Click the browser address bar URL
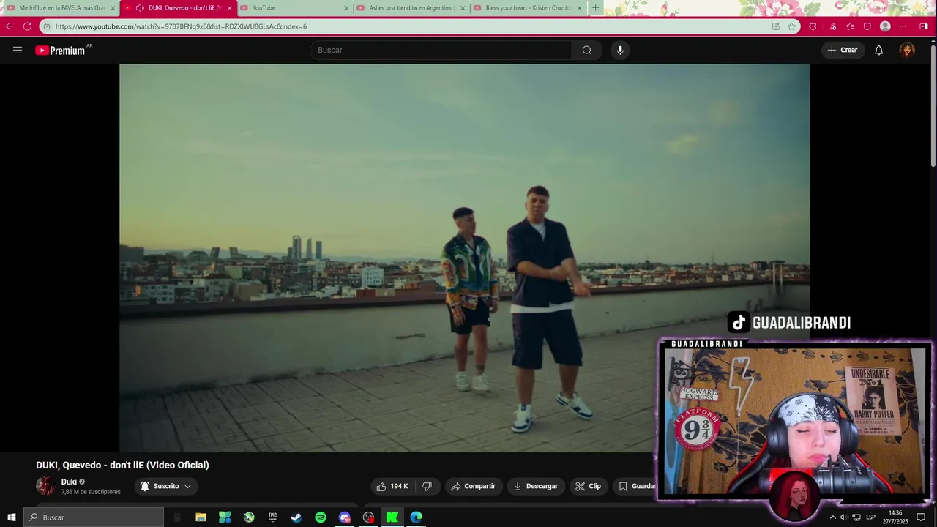 181,26
